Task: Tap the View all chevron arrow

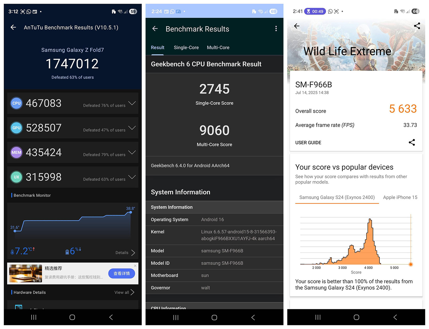Action: tap(132, 292)
